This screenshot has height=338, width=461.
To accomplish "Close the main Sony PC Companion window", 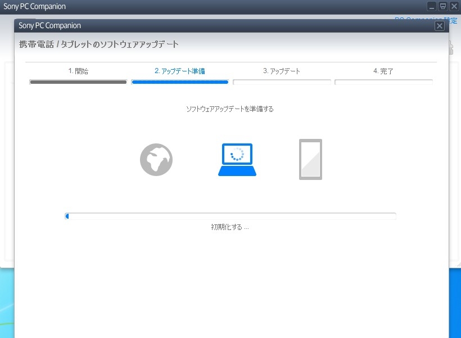I will click(454, 7).
